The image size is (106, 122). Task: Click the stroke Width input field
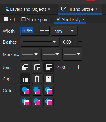click(x=30, y=31)
